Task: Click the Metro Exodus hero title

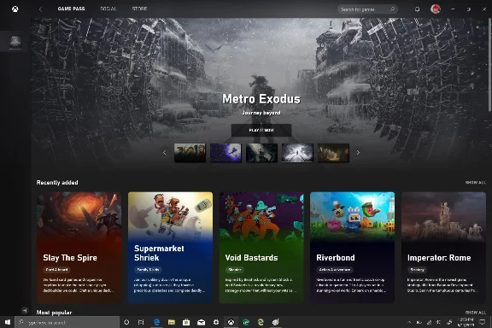Action: 261,99
